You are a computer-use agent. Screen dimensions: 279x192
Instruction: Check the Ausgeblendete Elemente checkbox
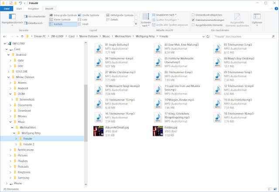click(193, 25)
